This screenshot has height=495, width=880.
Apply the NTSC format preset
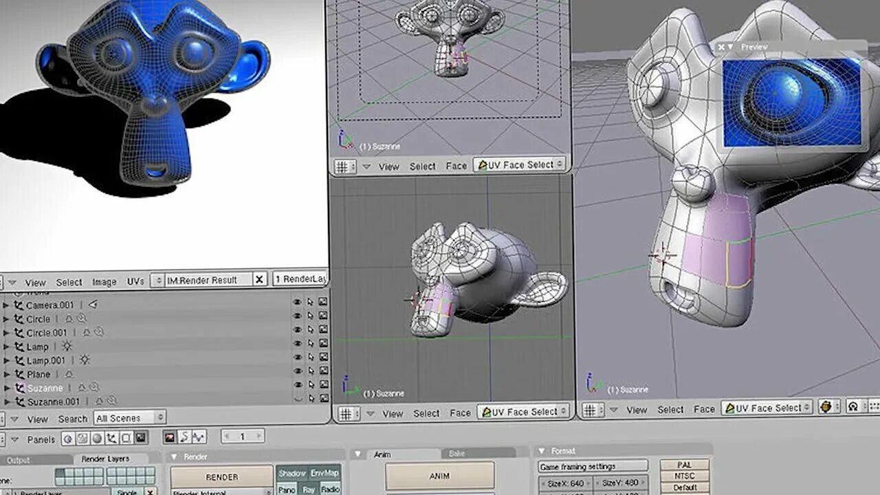pos(684,476)
